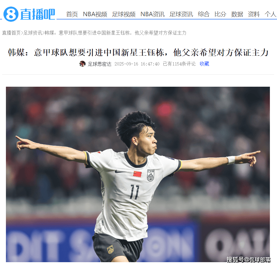Select the 综合 navigation item
Viewport: 277px width, 266px height.
point(204,14)
